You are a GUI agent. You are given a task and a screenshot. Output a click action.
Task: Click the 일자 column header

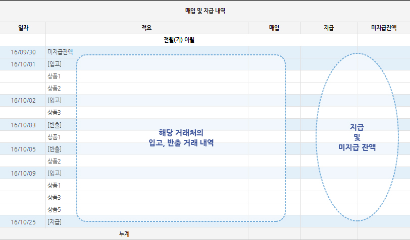(23, 28)
